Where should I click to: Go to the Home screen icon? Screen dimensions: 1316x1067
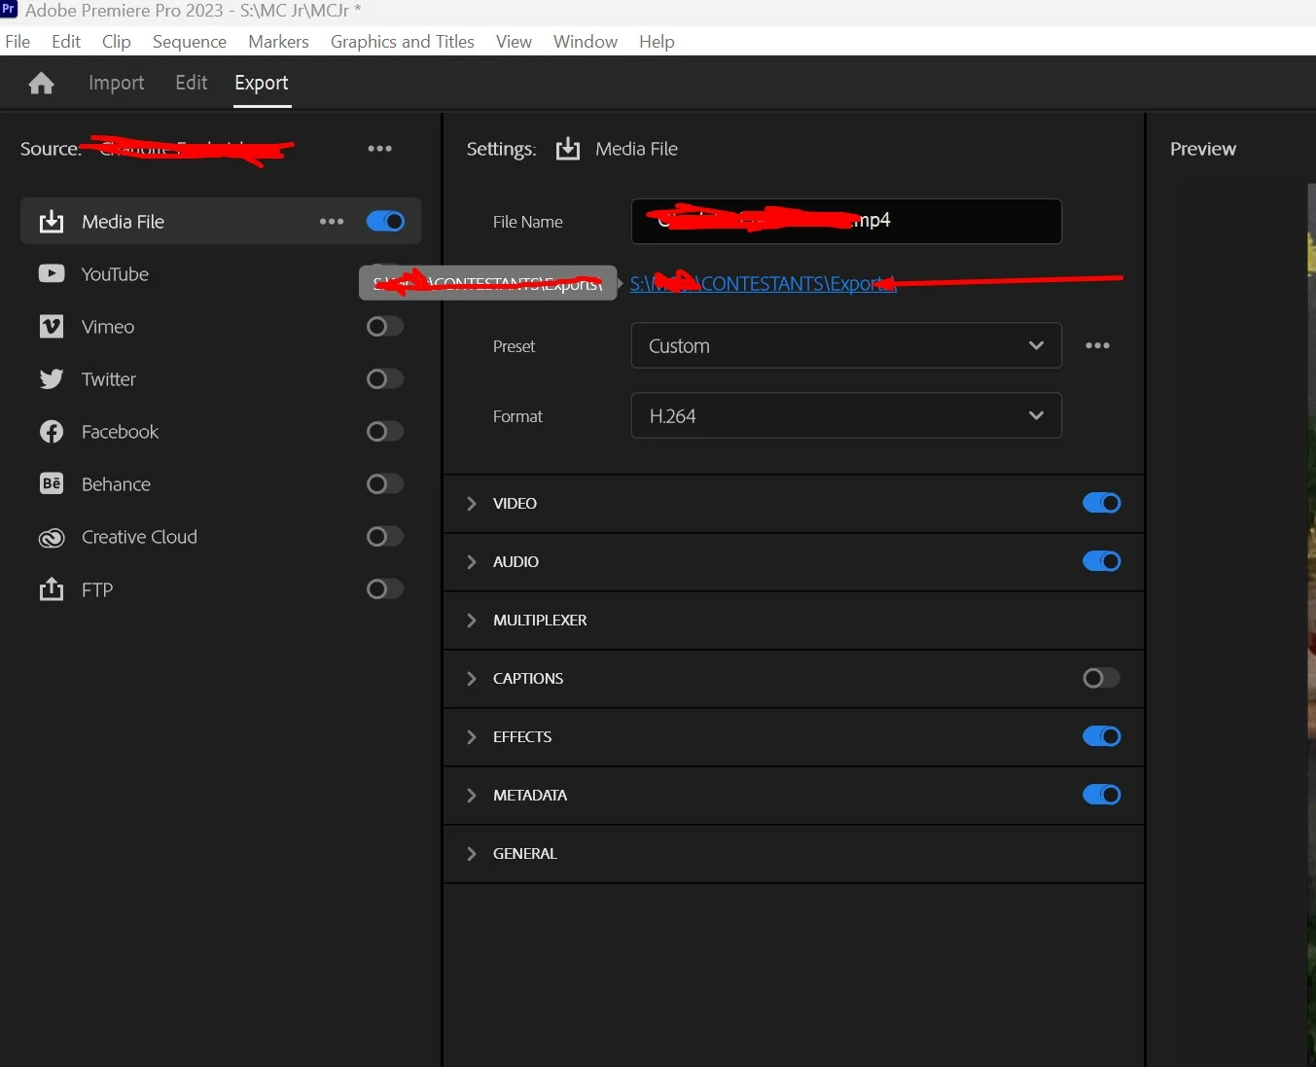click(41, 84)
